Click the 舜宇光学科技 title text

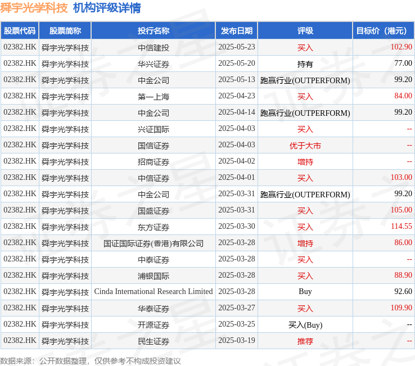34,8
